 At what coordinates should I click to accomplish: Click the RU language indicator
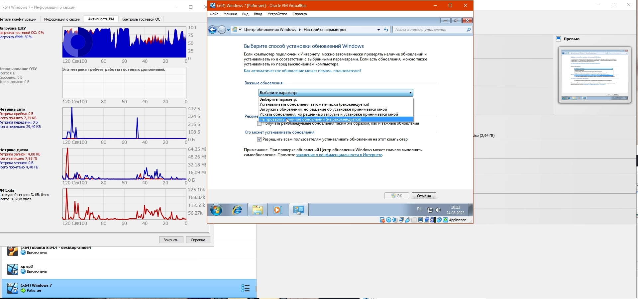pos(420,209)
